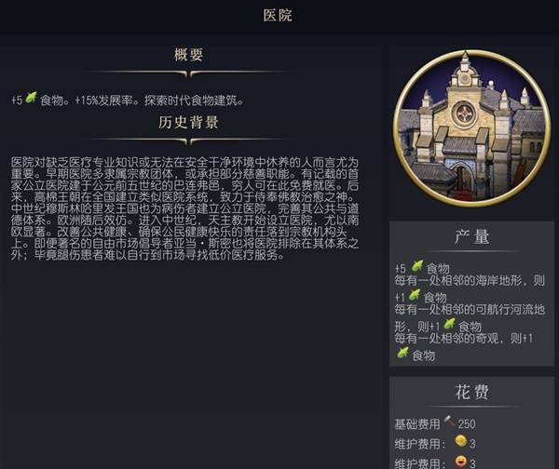Click the 维护费用 label beside the gold coin

[420, 444]
